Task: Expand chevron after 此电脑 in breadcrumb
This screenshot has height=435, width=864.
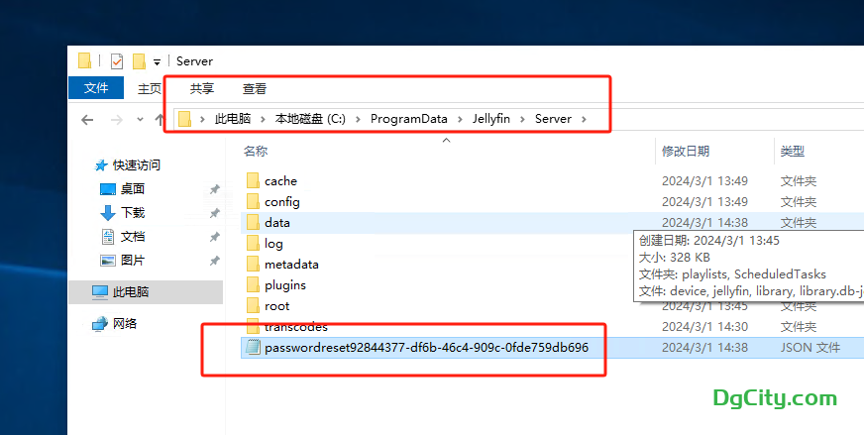Action: (x=263, y=119)
